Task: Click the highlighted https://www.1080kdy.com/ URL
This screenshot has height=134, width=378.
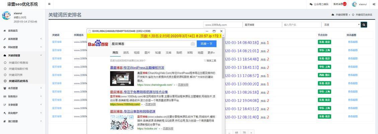Action: [x=125, y=105]
